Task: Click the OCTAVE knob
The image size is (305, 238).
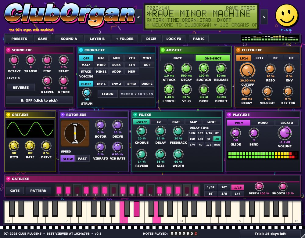Action: [14, 60]
